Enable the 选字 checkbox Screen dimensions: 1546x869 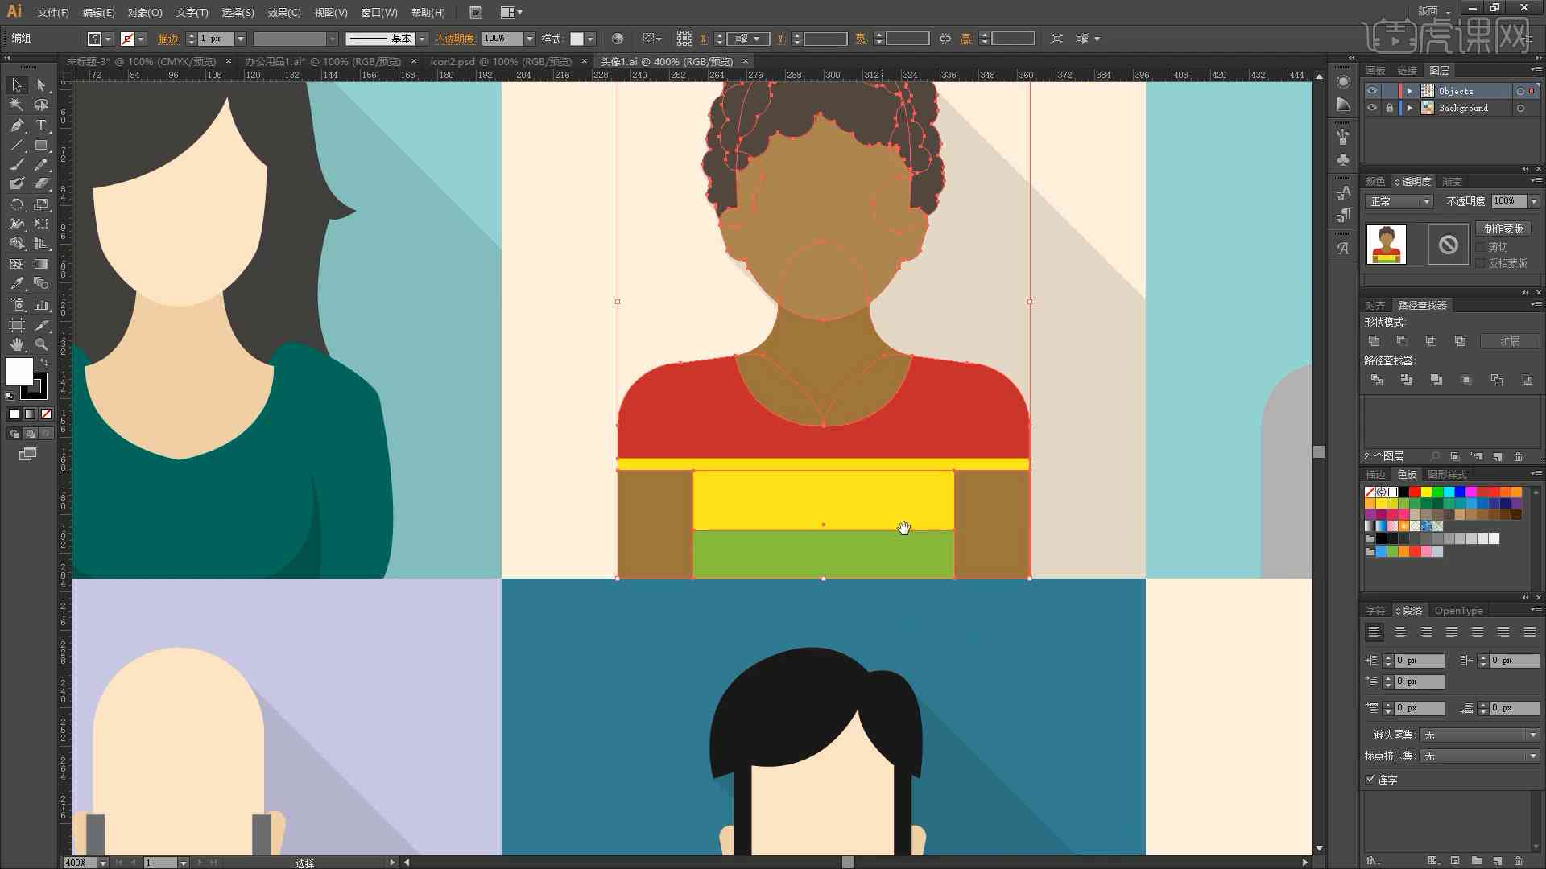click(x=1369, y=779)
